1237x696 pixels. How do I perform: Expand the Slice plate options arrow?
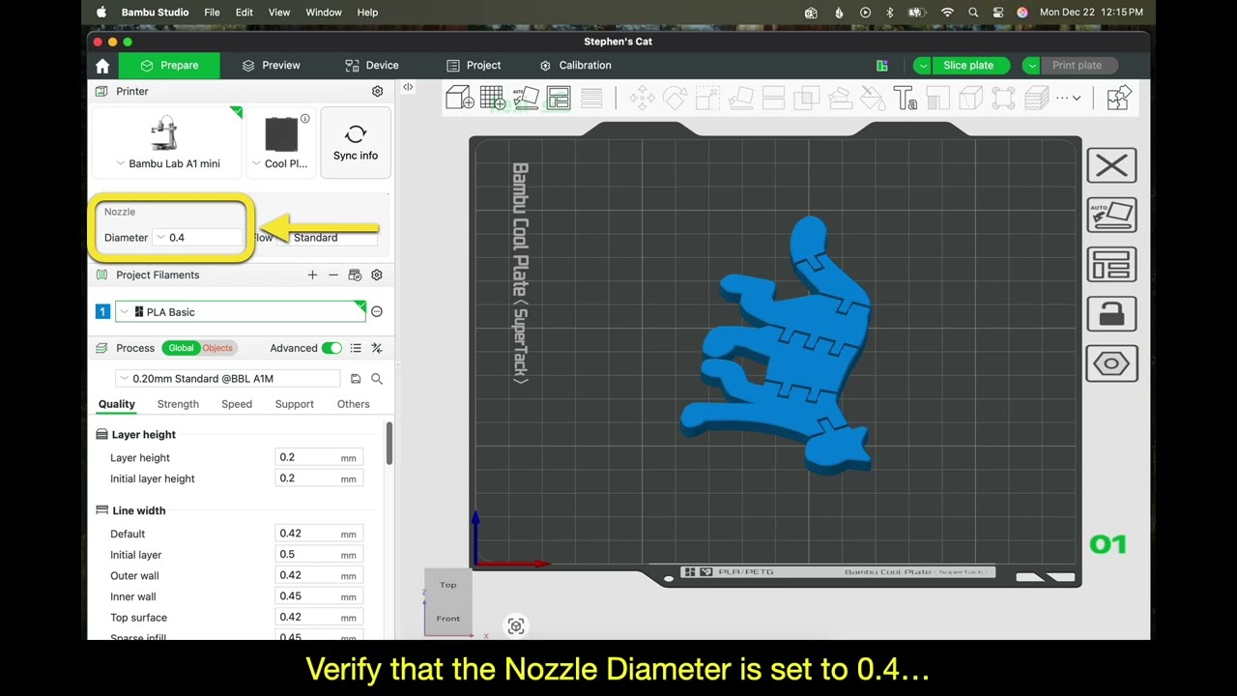coord(923,66)
